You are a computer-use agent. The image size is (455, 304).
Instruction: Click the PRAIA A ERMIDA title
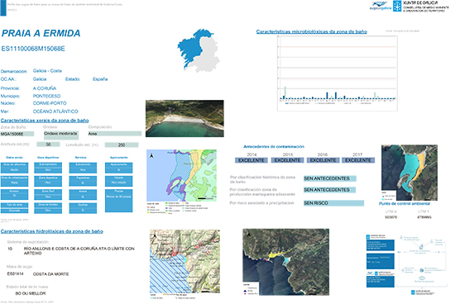click(41, 33)
